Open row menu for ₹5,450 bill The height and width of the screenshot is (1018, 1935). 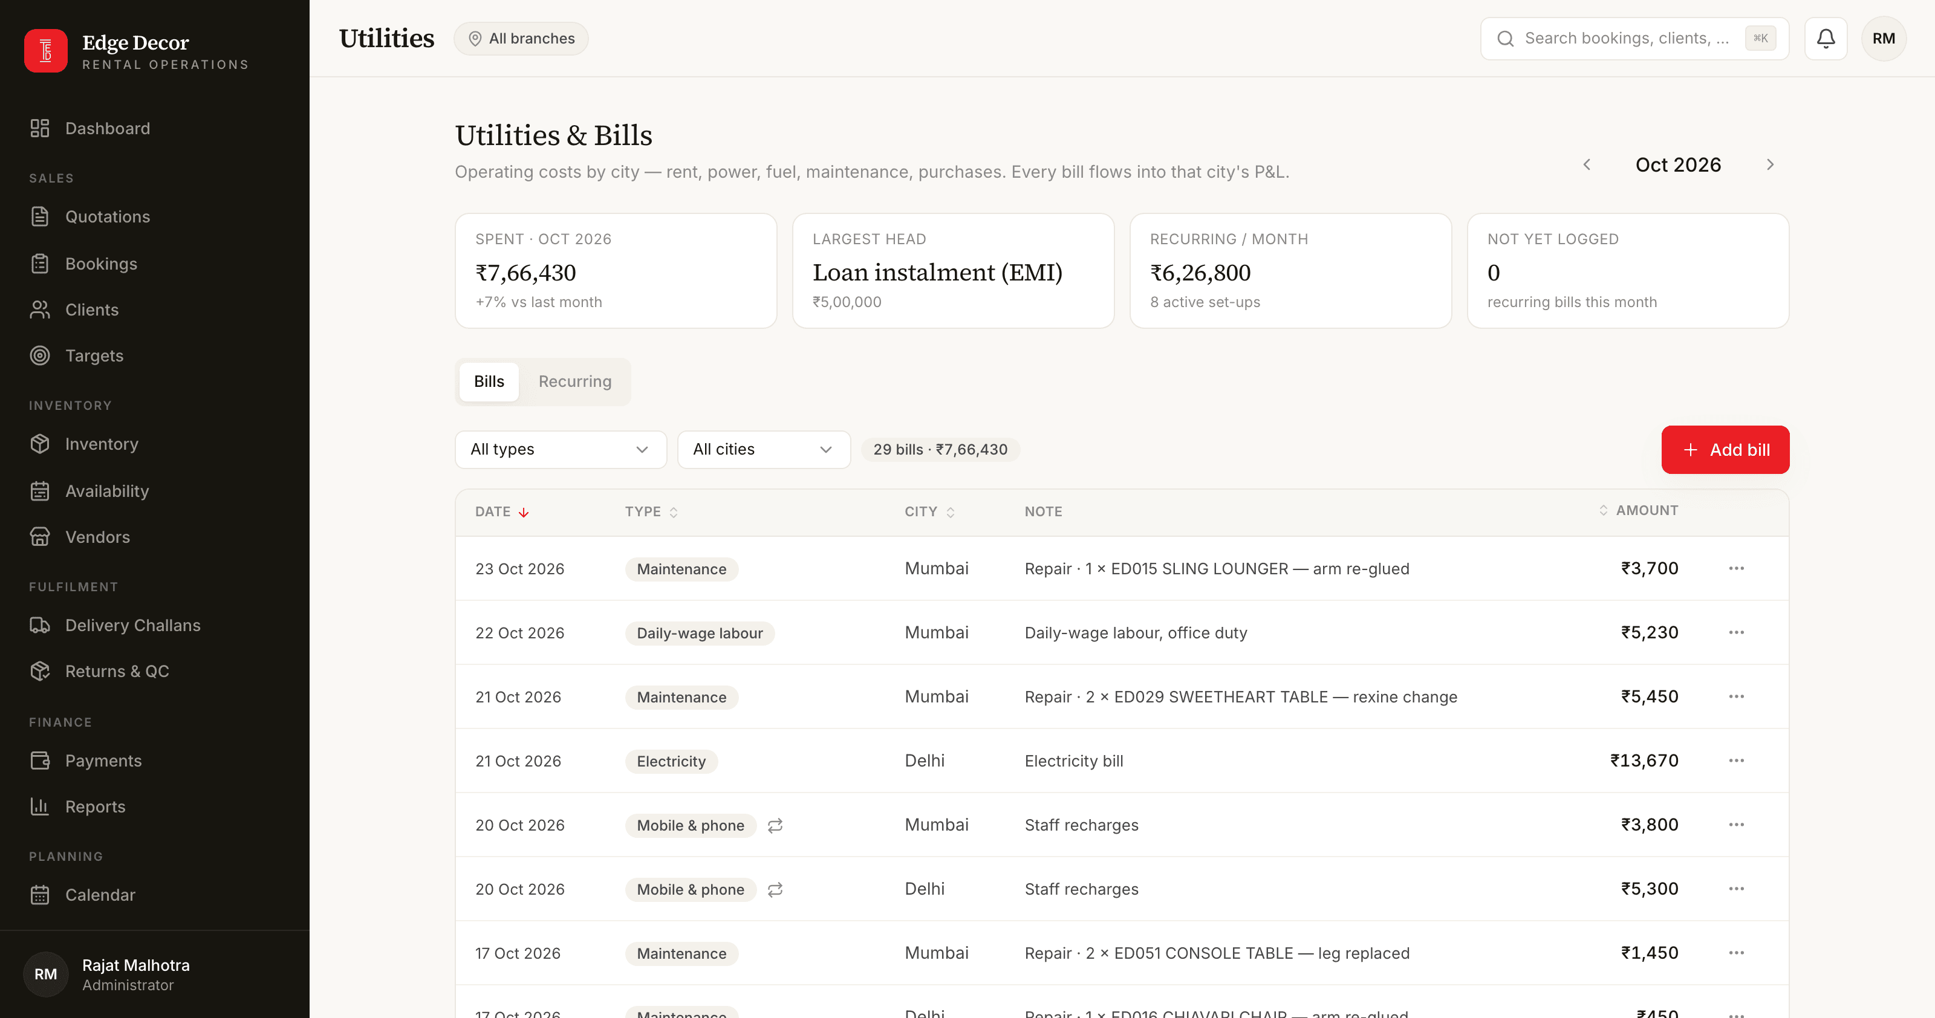point(1736,696)
